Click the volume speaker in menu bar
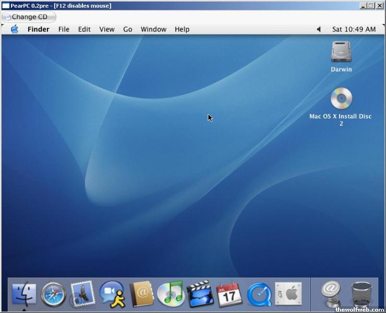 pos(319,29)
